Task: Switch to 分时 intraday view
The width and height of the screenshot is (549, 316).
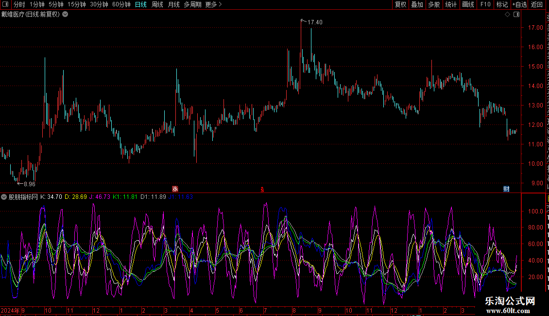Action: point(19,4)
